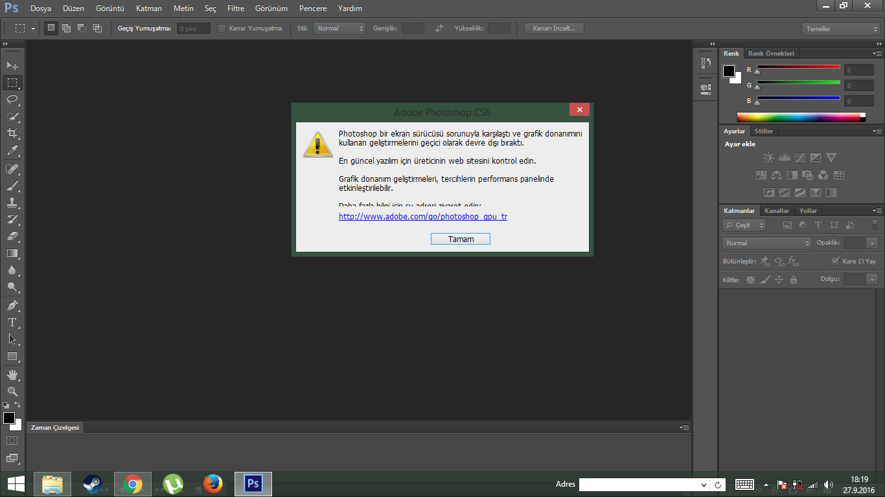The image size is (885, 497).
Task: Open the Stil dropdown set to Normal
Action: click(x=339, y=28)
